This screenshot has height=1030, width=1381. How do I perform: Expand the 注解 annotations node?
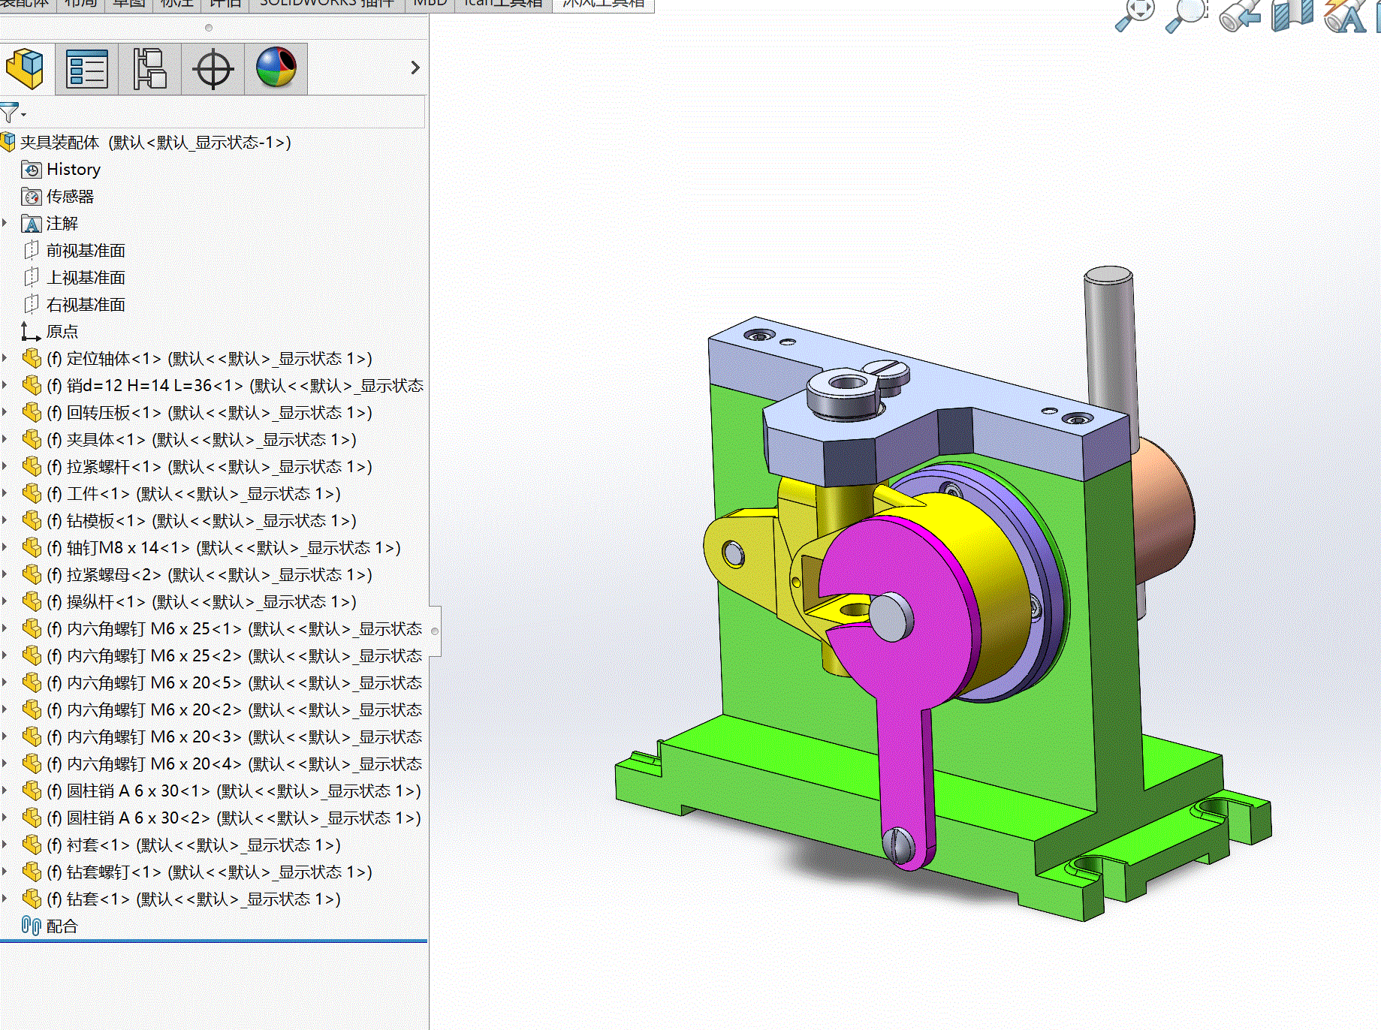5,223
